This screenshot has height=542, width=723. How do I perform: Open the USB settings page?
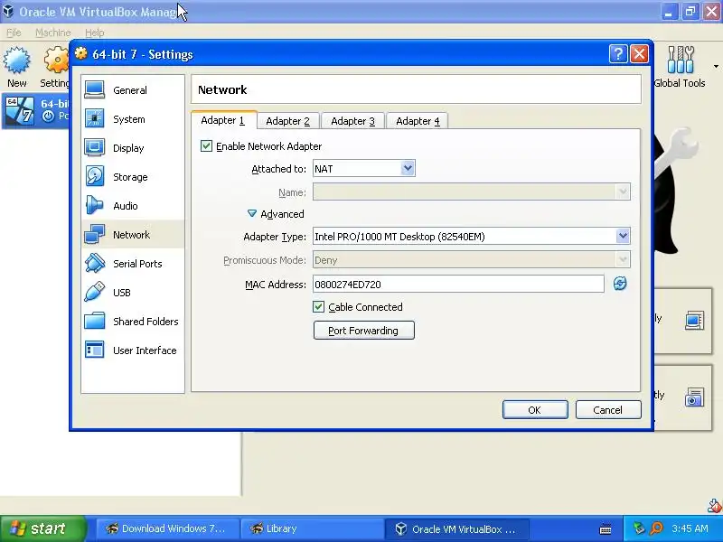click(132, 293)
